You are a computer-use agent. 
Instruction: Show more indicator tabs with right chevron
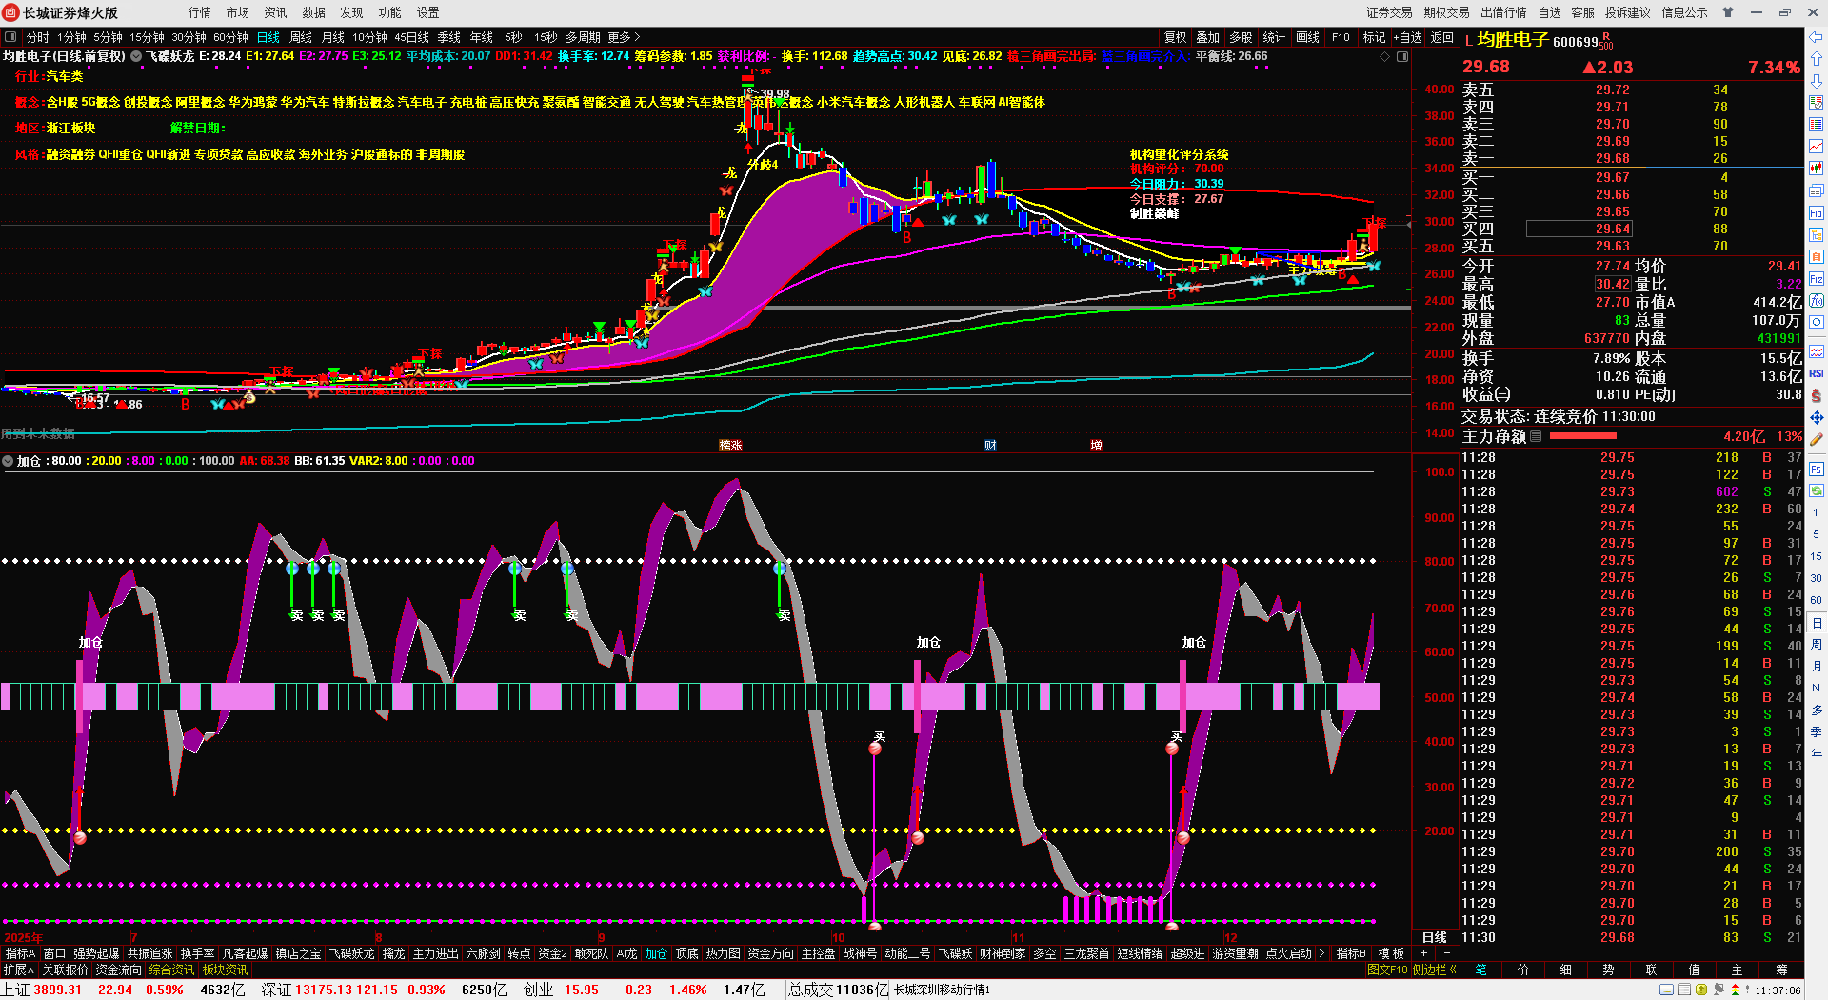pos(1321,953)
